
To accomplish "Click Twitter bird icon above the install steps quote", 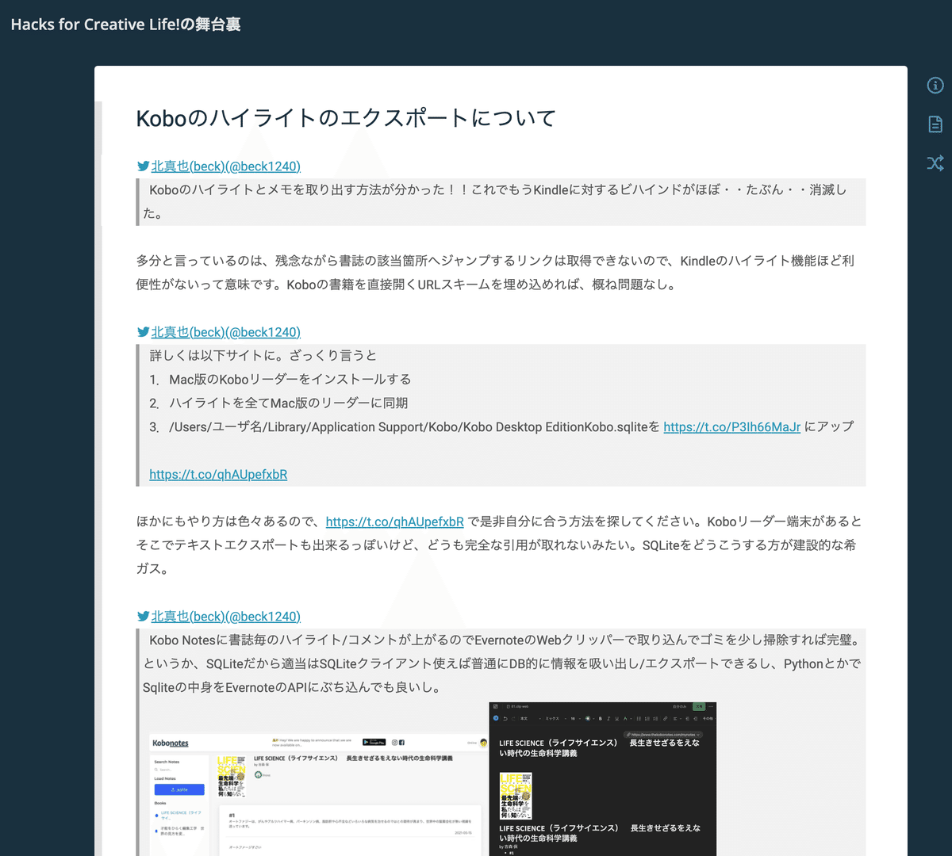I will point(143,332).
